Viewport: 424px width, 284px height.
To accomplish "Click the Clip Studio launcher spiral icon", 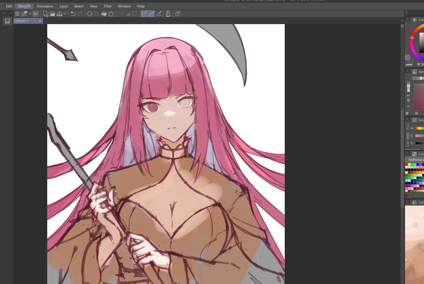I will [x=36, y=14].
